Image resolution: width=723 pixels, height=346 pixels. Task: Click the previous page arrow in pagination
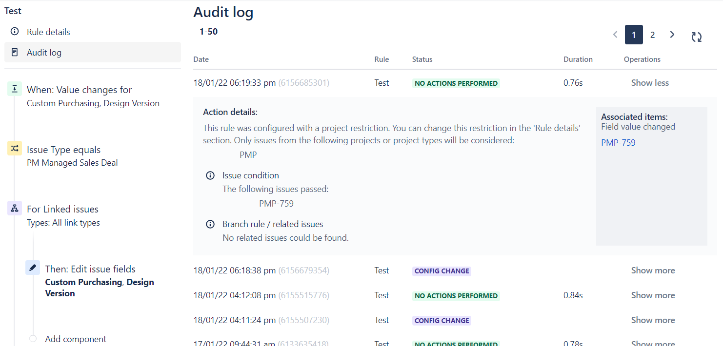pyautogui.click(x=615, y=35)
